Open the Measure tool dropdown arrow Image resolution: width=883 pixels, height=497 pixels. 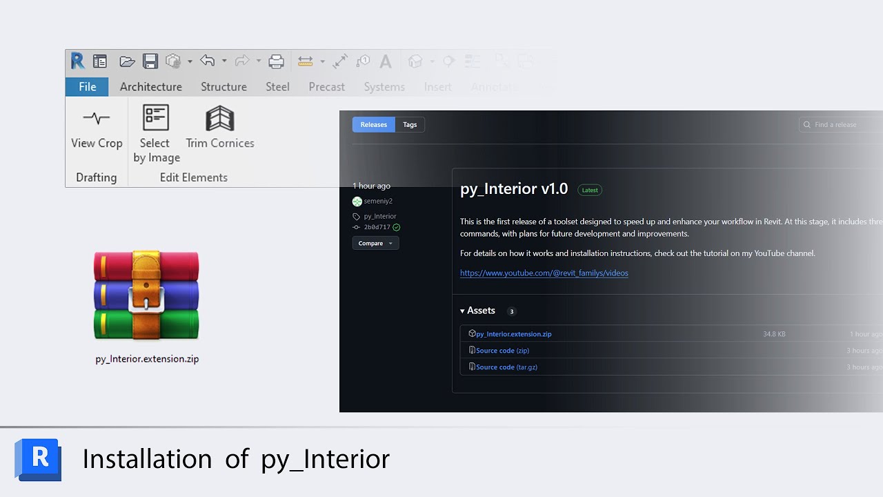point(322,61)
